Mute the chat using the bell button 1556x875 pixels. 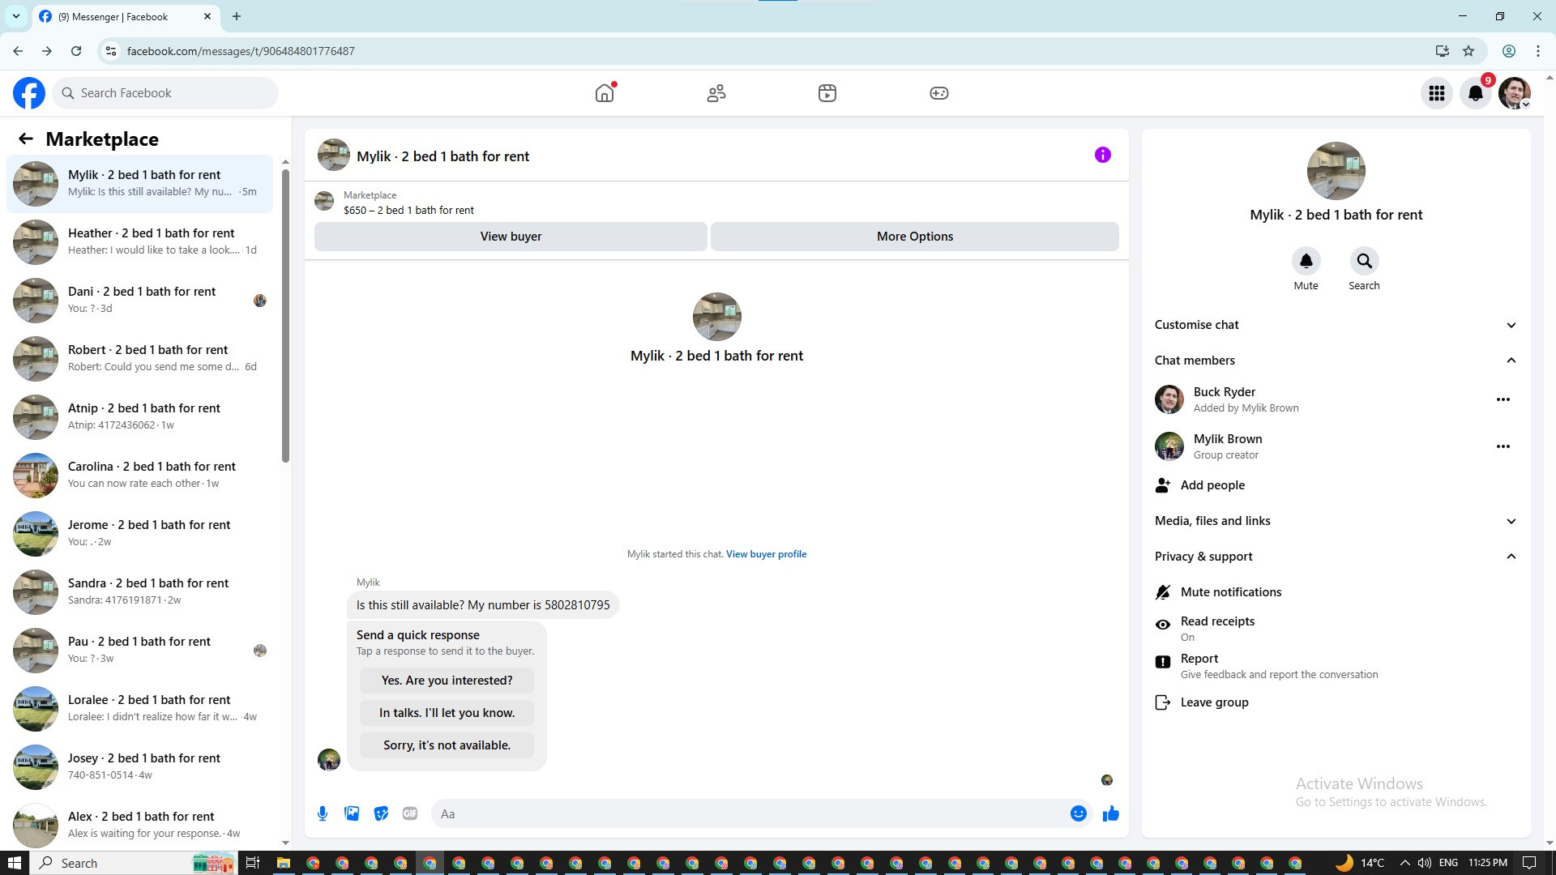point(1306,261)
